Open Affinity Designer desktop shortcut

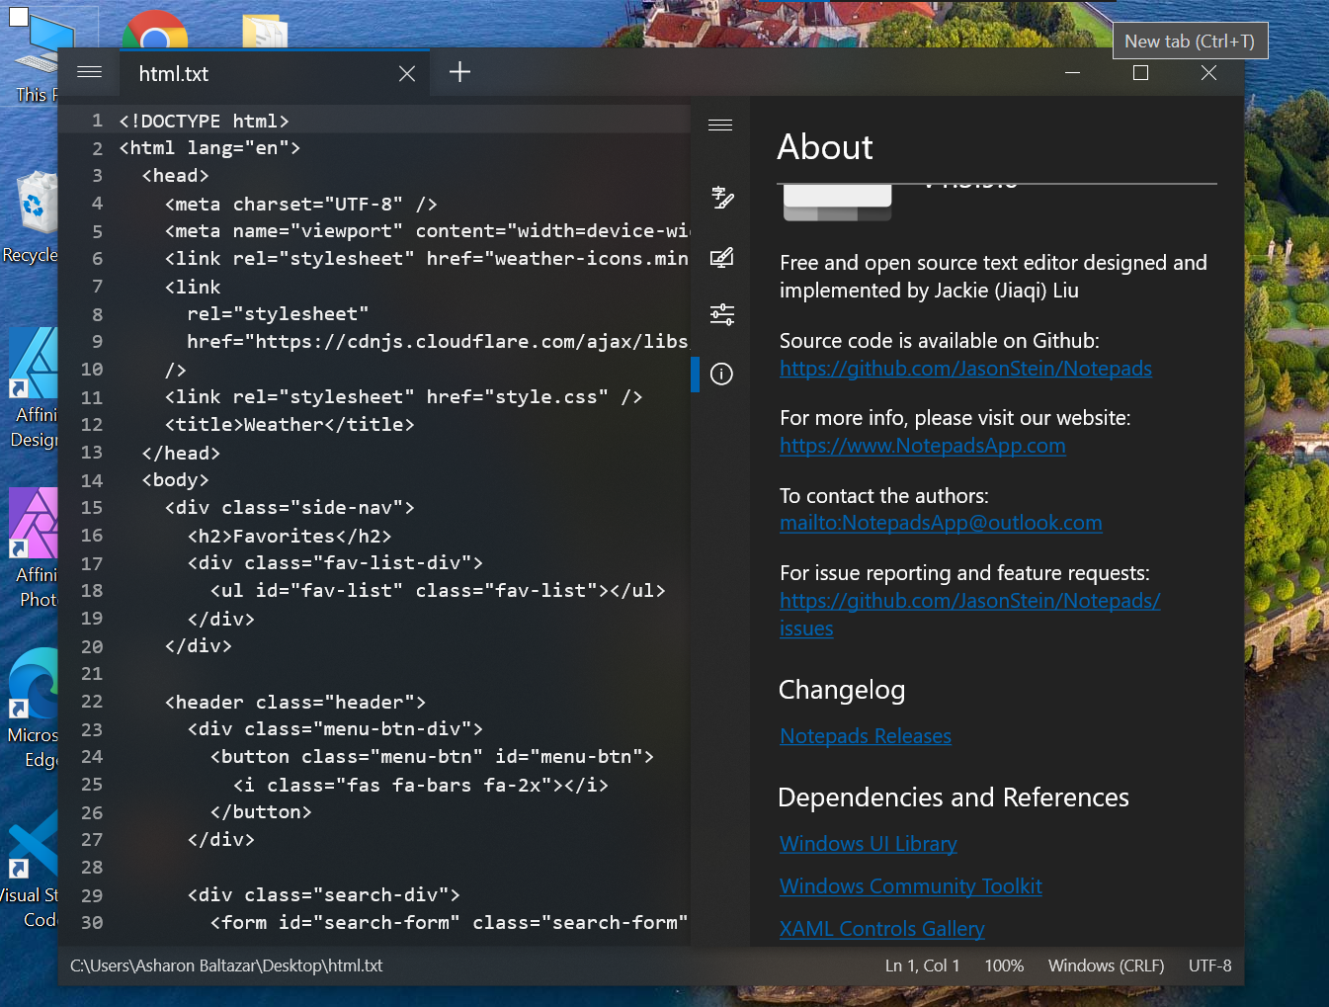[x=34, y=388]
